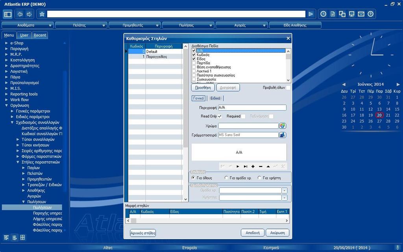Open the Ειδικά tab in dialog

(215, 98)
